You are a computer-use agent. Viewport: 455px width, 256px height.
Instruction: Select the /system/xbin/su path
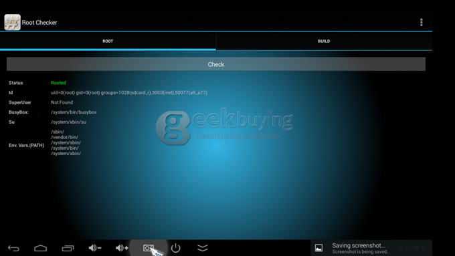pyautogui.click(x=68, y=122)
